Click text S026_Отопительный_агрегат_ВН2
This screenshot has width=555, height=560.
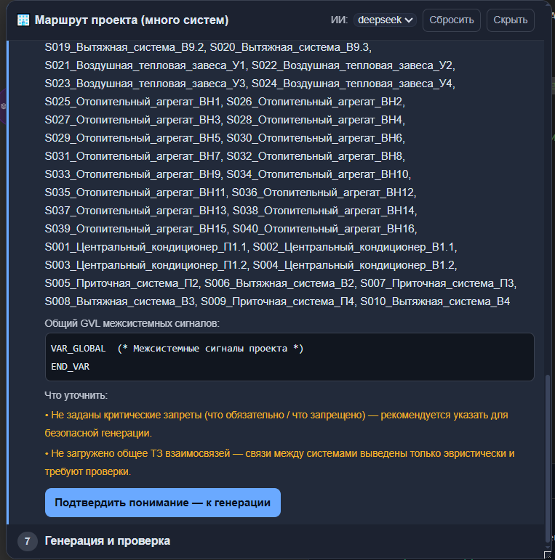click(x=314, y=102)
